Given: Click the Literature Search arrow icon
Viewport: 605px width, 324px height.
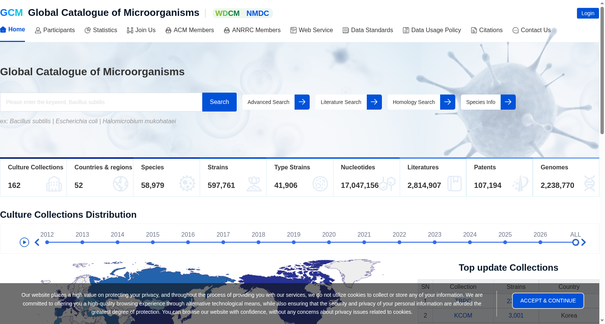Looking at the screenshot, I should click(374, 102).
